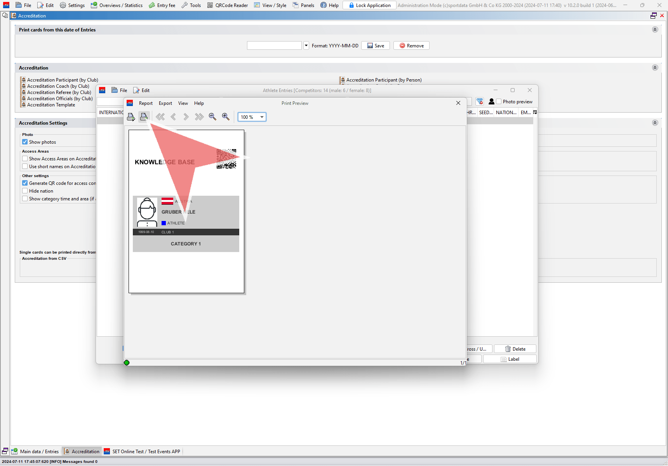668x466 pixels.
Task: Toggle the Show photos checkbox
Action: click(25, 142)
